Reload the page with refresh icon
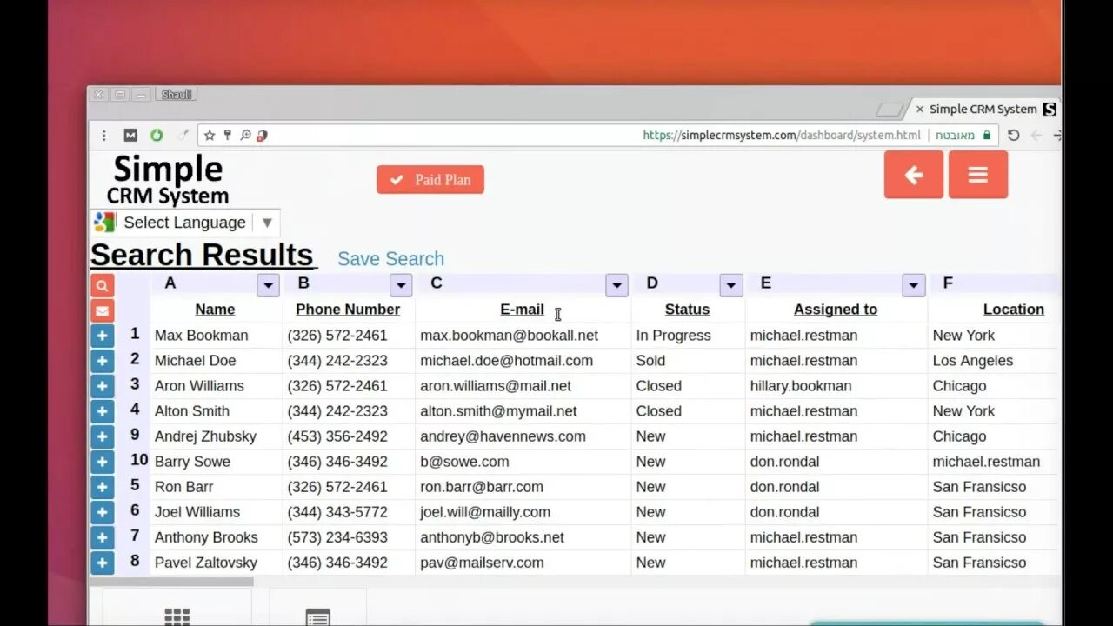Image resolution: width=1113 pixels, height=626 pixels. click(1013, 135)
